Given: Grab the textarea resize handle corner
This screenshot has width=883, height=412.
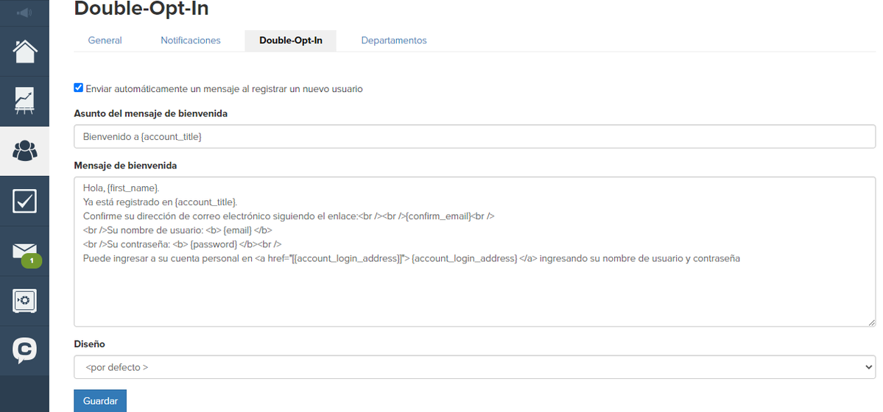Looking at the screenshot, I should tap(872, 322).
